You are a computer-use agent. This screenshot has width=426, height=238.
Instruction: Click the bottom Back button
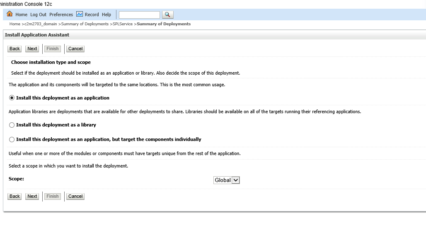click(x=15, y=196)
